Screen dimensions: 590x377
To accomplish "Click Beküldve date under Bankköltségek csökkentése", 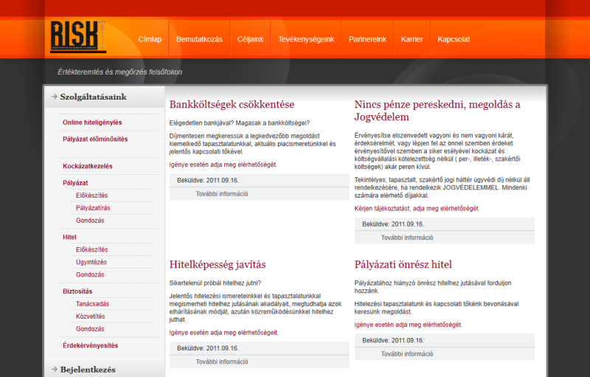I will (x=208, y=180).
